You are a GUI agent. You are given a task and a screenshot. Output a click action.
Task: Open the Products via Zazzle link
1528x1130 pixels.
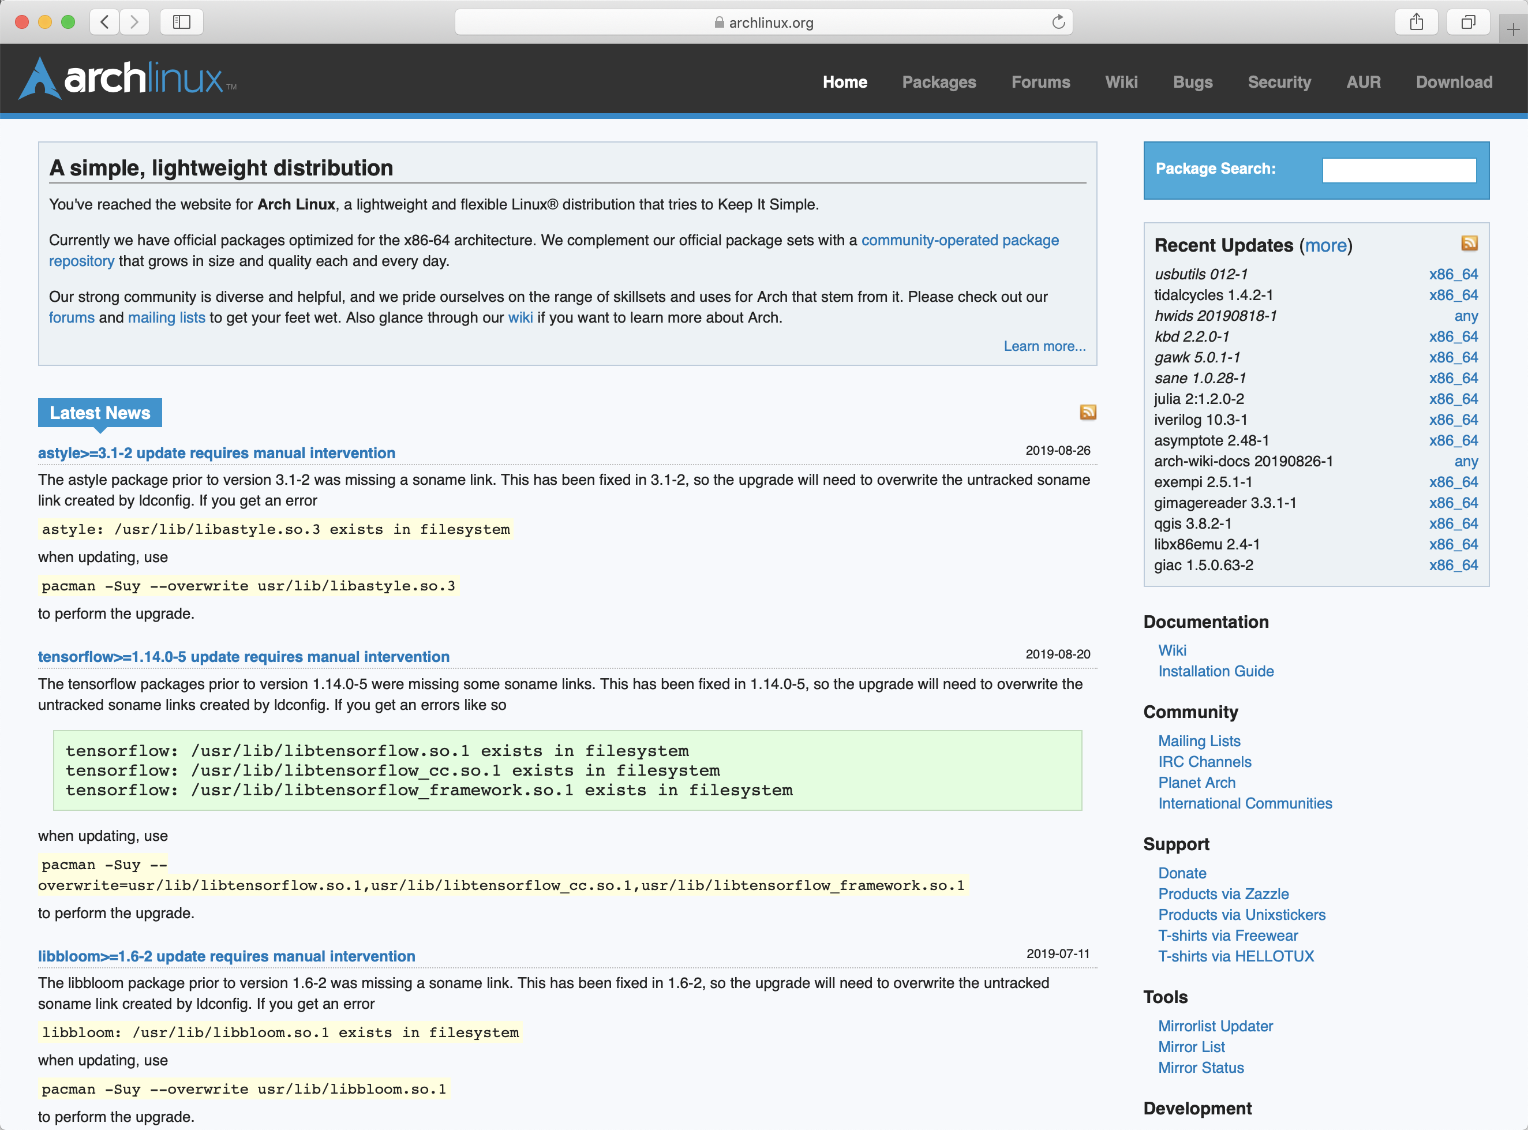(x=1223, y=894)
